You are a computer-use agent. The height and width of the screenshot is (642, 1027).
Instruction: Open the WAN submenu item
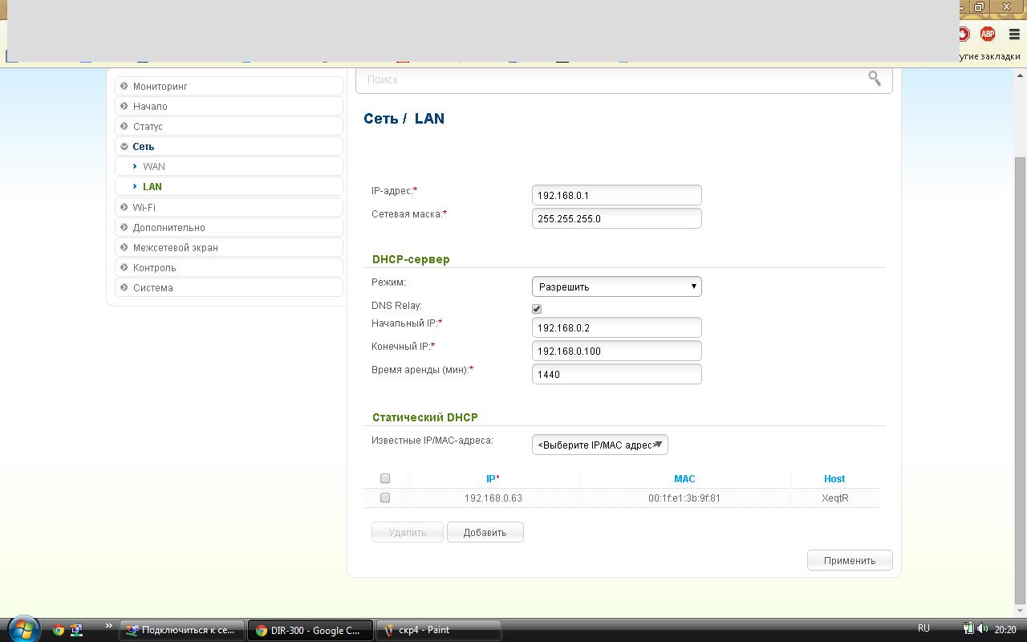pyautogui.click(x=154, y=166)
